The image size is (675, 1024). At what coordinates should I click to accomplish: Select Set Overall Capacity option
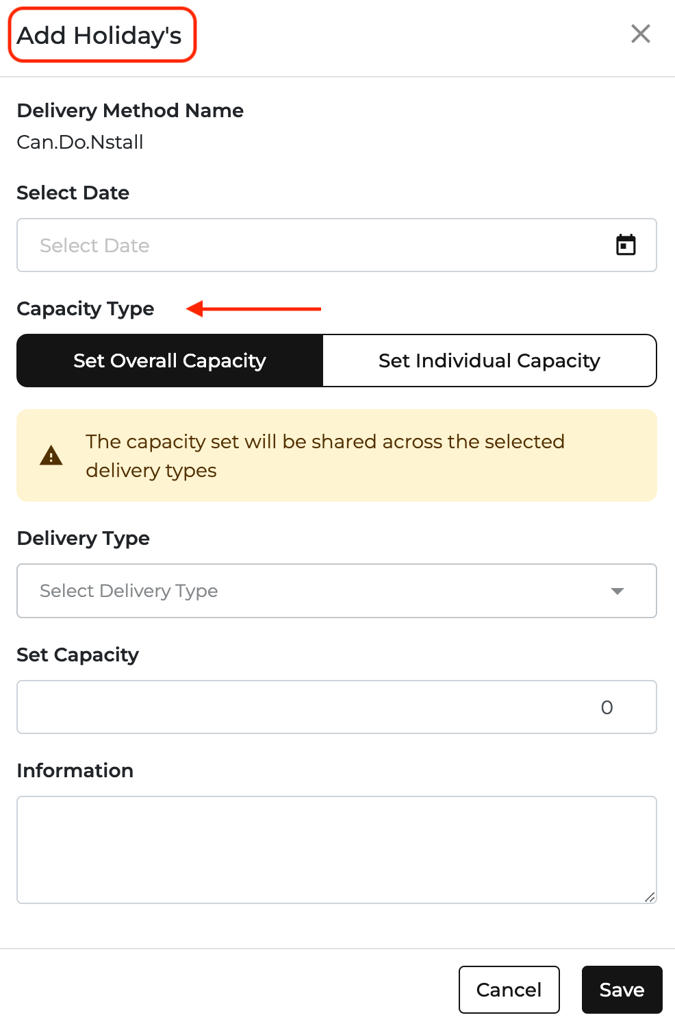click(170, 361)
